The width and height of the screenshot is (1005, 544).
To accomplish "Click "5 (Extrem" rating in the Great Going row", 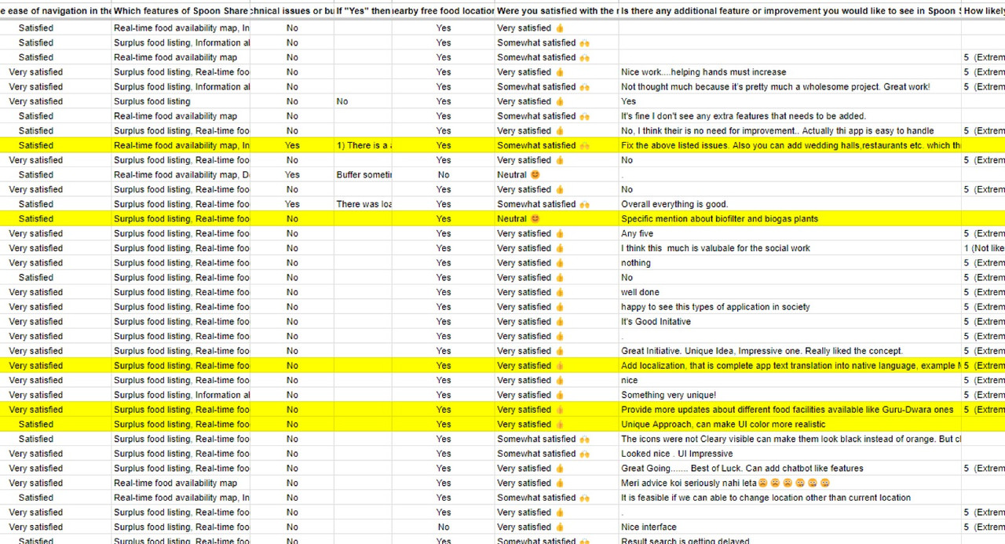I will 984,469.
